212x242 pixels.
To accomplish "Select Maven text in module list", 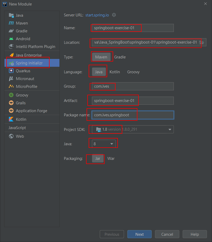I will [22, 23].
